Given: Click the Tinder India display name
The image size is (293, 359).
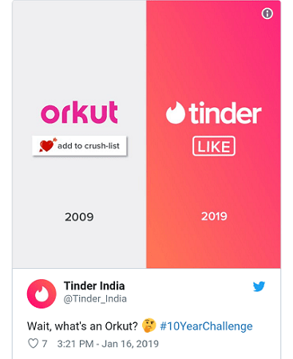Looking at the screenshot, I should [94, 286].
